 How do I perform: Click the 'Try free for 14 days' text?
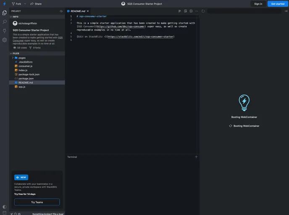tap(25, 194)
